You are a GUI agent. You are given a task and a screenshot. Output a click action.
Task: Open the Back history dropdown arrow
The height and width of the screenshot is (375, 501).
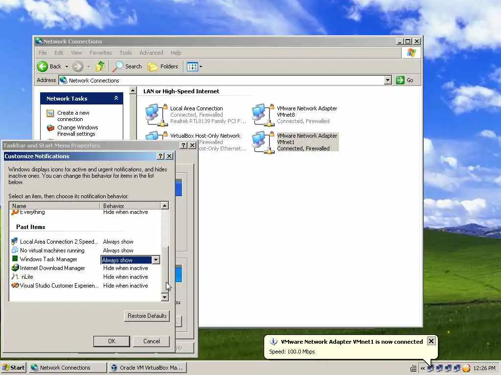pyautogui.click(x=67, y=66)
